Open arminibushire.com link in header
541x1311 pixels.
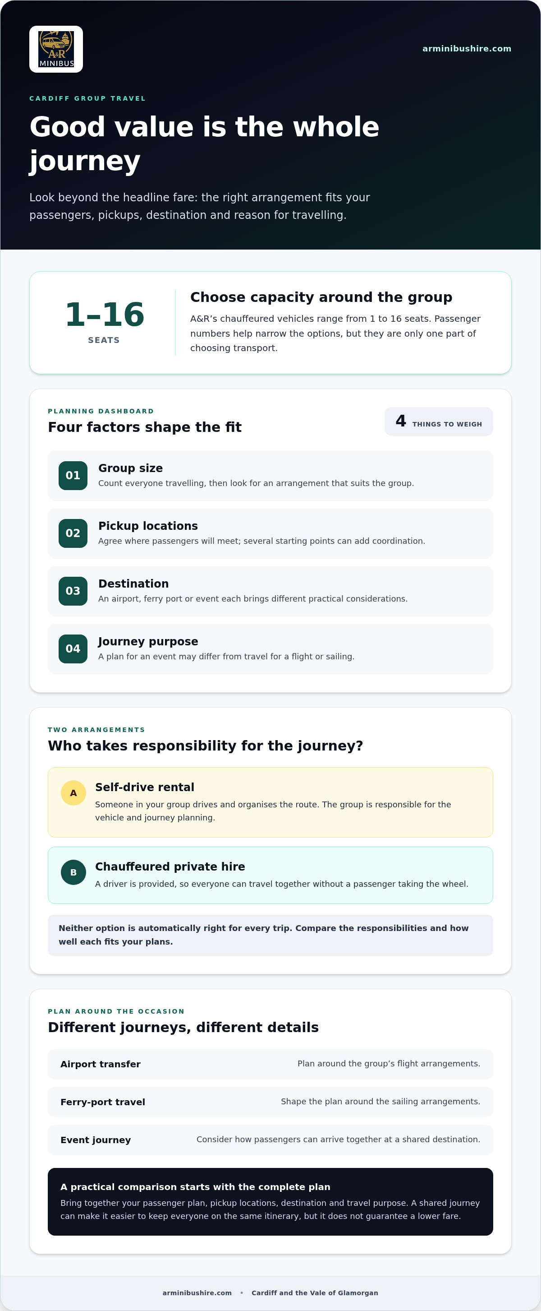467,49
